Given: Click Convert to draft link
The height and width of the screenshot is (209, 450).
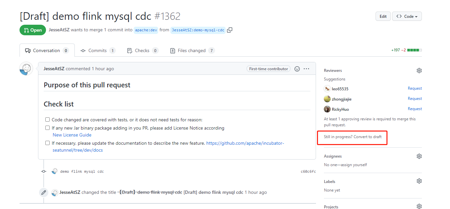Looking at the screenshot, I should (x=368, y=137).
